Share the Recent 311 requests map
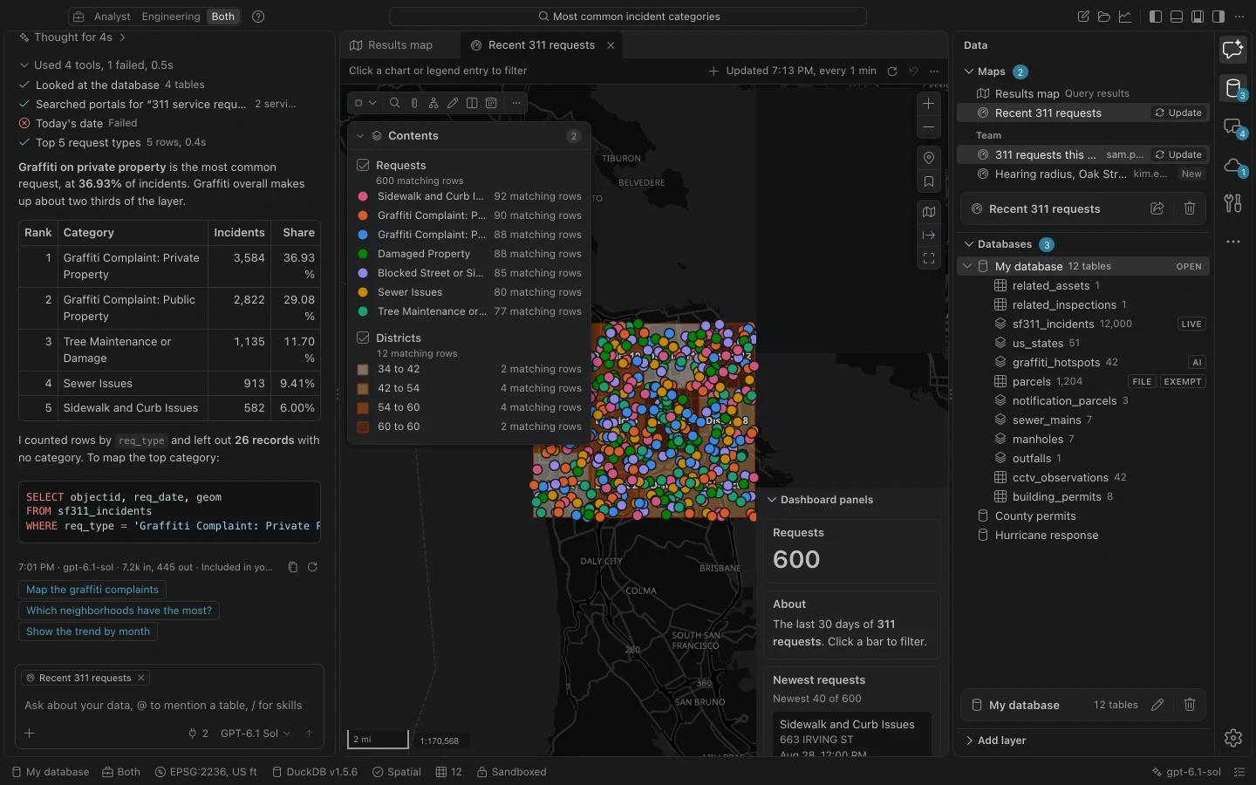Screen dimensions: 1256x785 1157,208
